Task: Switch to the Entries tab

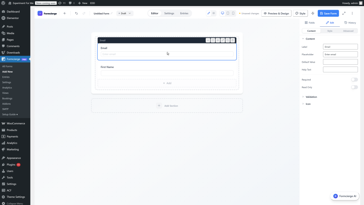Action: pyautogui.click(x=184, y=13)
